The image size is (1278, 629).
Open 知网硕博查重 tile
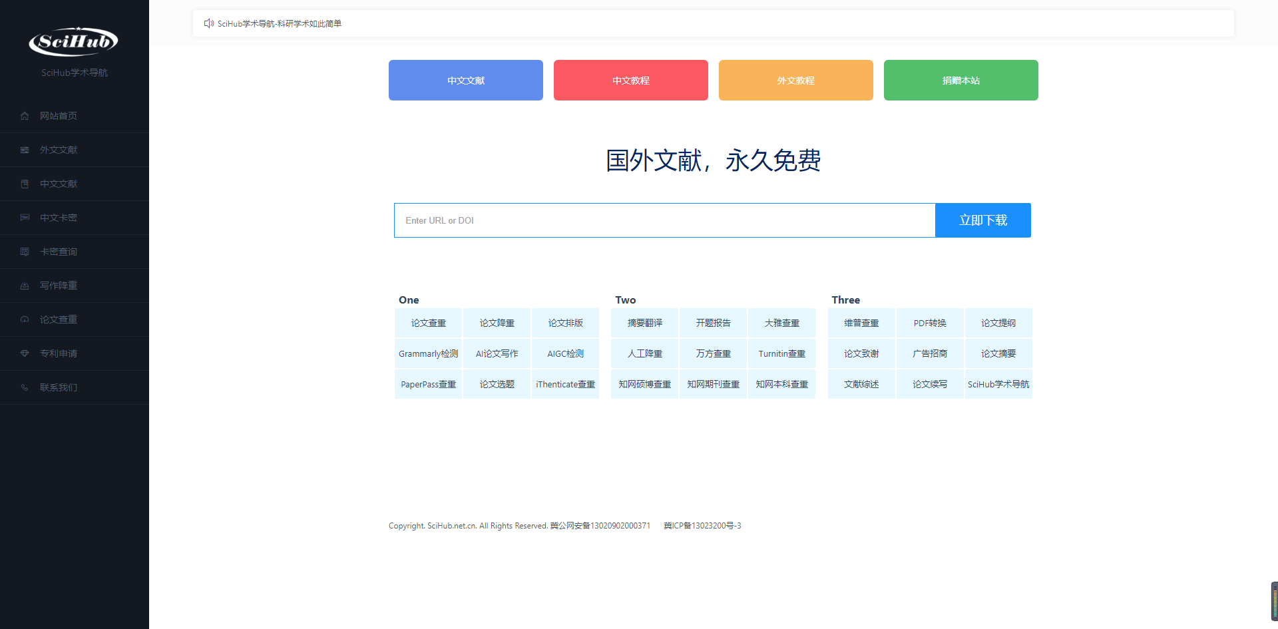[x=645, y=384]
